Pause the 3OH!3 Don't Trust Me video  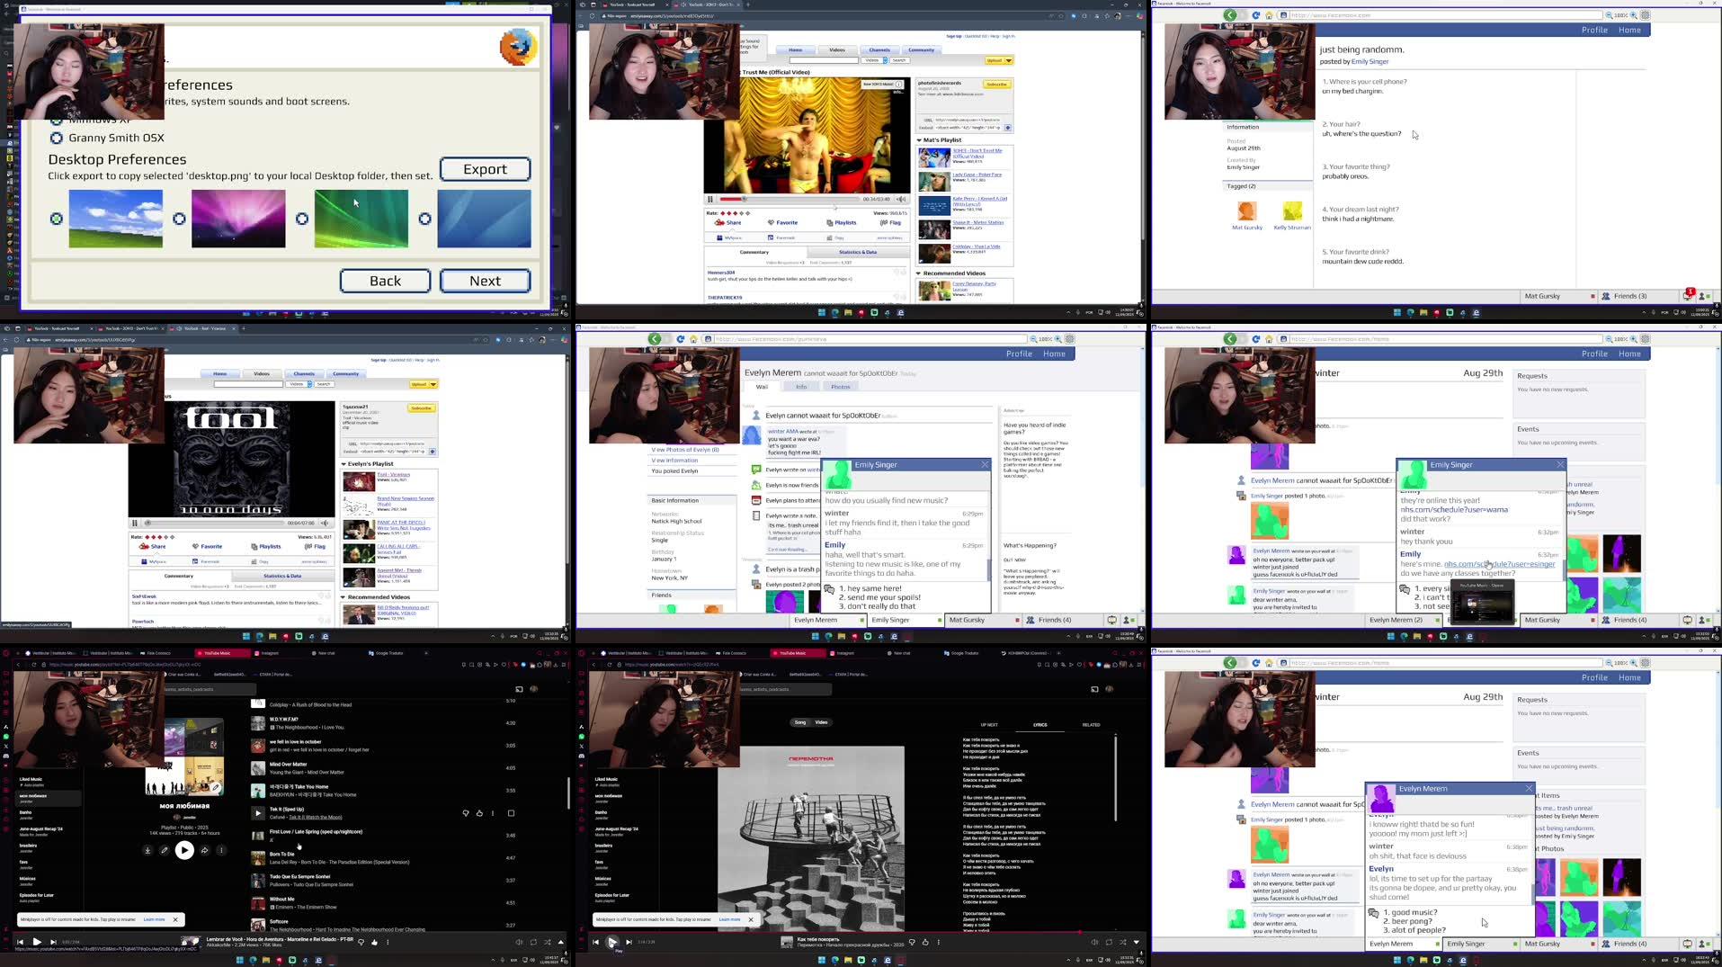click(x=709, y=199)
